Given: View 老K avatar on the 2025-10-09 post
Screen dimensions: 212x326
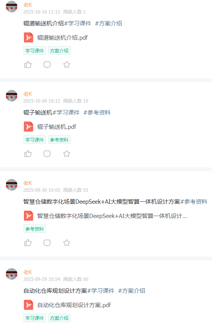Looking at the screenshot, I should pyautogui.click(x=12, y=96).
